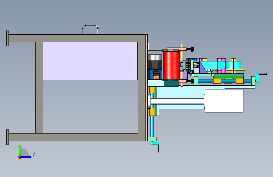
Task: Select the green slide plate under pulleys
Action: 228,77
